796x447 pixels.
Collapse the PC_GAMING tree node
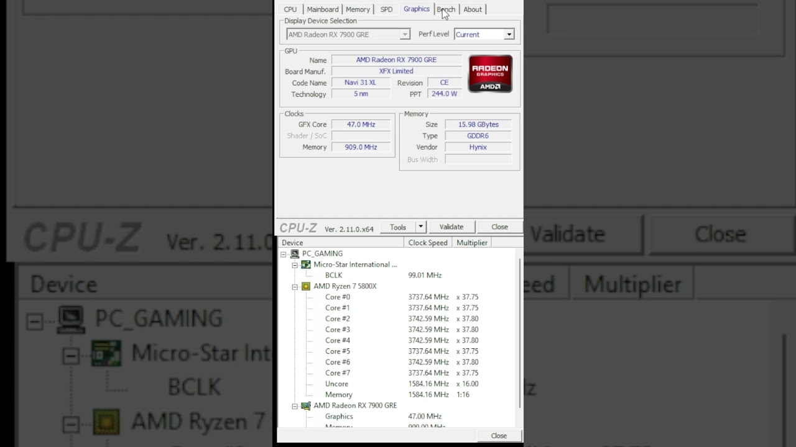[284, 254]
